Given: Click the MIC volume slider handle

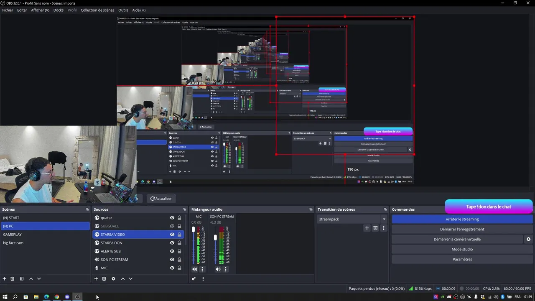Looking at the screenshot, I should 193,230.
